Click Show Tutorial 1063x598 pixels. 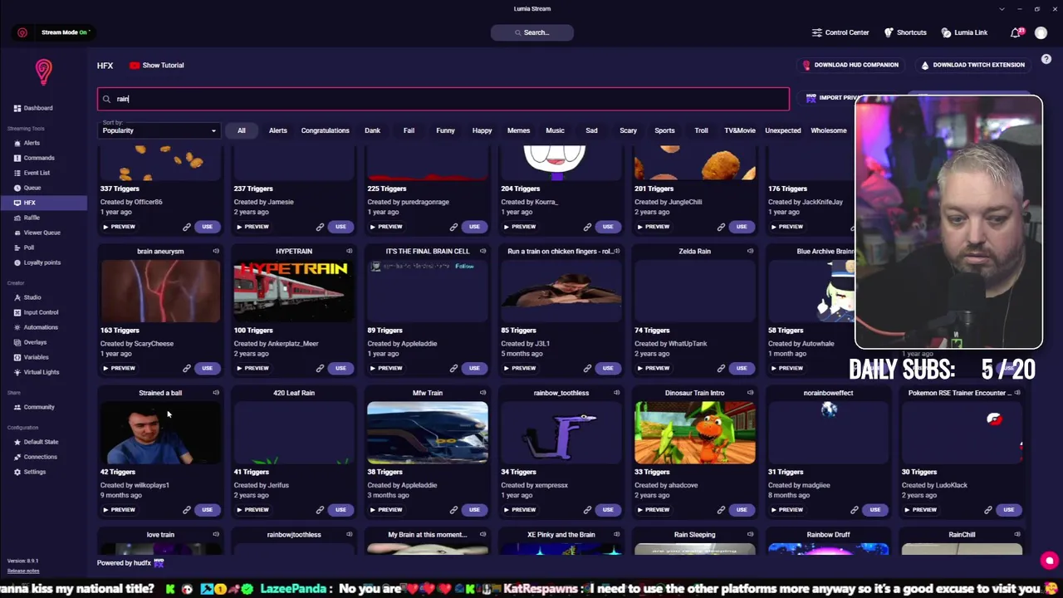[x=157, y=66]
